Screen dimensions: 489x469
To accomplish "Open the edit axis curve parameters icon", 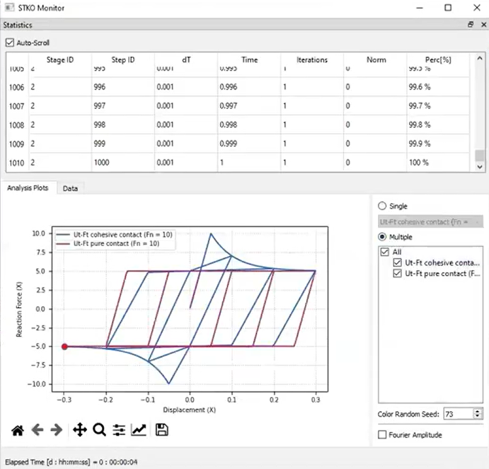I will (x=139, y=430).
